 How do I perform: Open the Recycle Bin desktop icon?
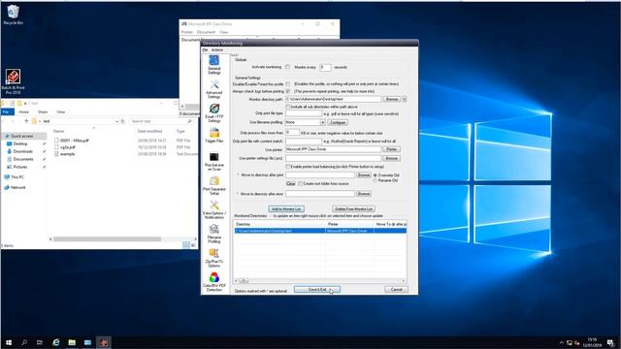point(13,16)
